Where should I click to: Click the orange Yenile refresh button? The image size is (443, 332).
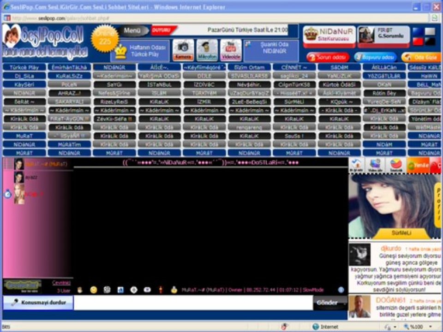pyautogui.click(x=418, y=165)
